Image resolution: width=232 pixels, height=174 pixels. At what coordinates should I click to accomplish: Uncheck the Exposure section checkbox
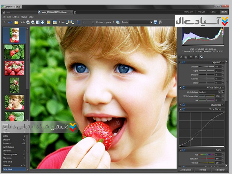[180, 62]
